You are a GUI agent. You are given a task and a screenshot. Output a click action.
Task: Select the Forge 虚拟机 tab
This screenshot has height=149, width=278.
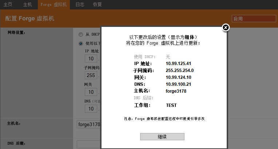[54, 5]
